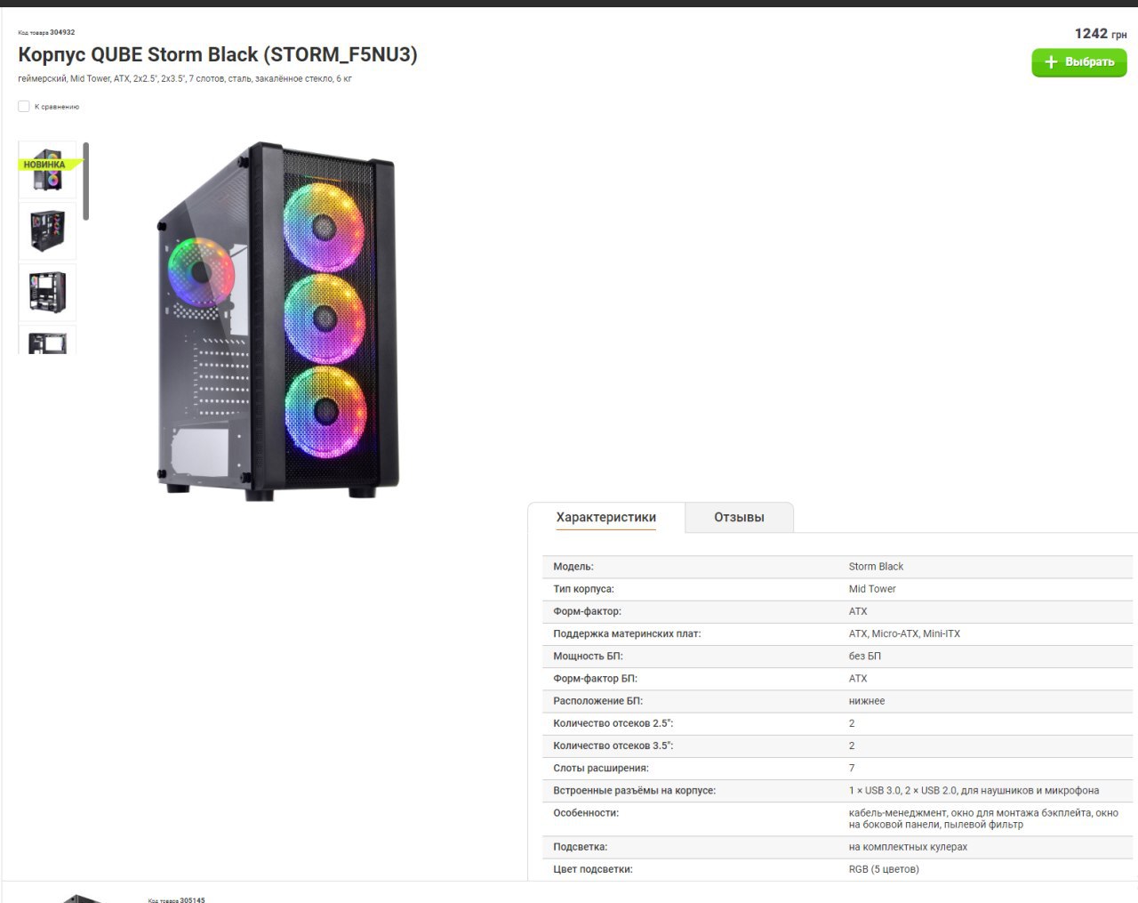This screenshot has height=903, width=1138.
Task: Select the fourth partially visible thumbnail
Action: pyautogui.click(x=47, y=341)
